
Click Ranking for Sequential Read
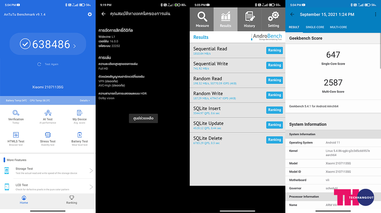[275, 50]
